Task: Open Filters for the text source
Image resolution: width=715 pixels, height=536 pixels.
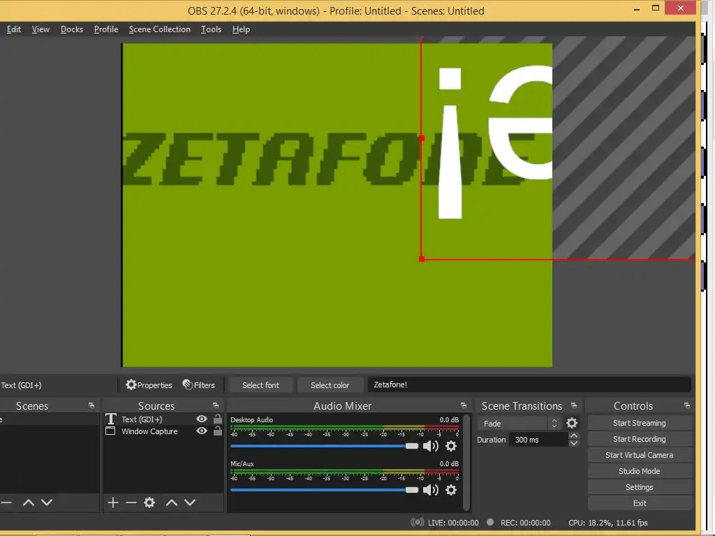Action: pos(199,385)
